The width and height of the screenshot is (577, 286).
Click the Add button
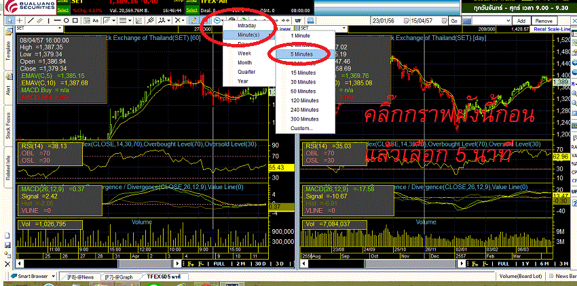[521, 21]
